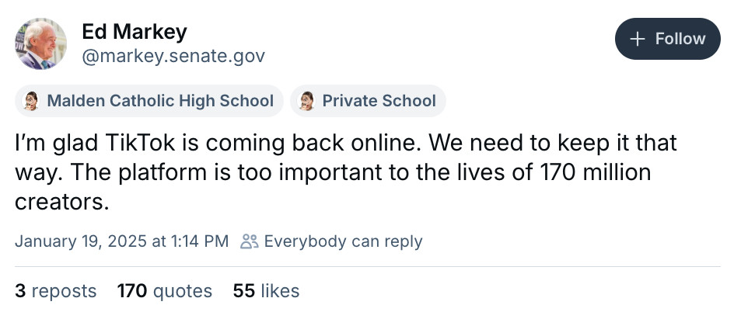Open the January 19, 2025 timestamp link
This screenshot has height=312, width=734.
122,241
